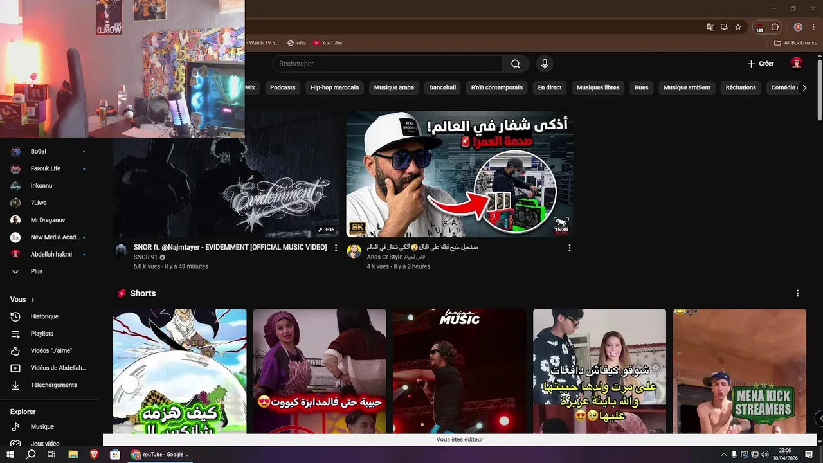Image resolution: width=823 pixels, height=463 pixels.
Task: Open the SNOR EVIDEMMENT video title
Action: click(x=230, y=247)
